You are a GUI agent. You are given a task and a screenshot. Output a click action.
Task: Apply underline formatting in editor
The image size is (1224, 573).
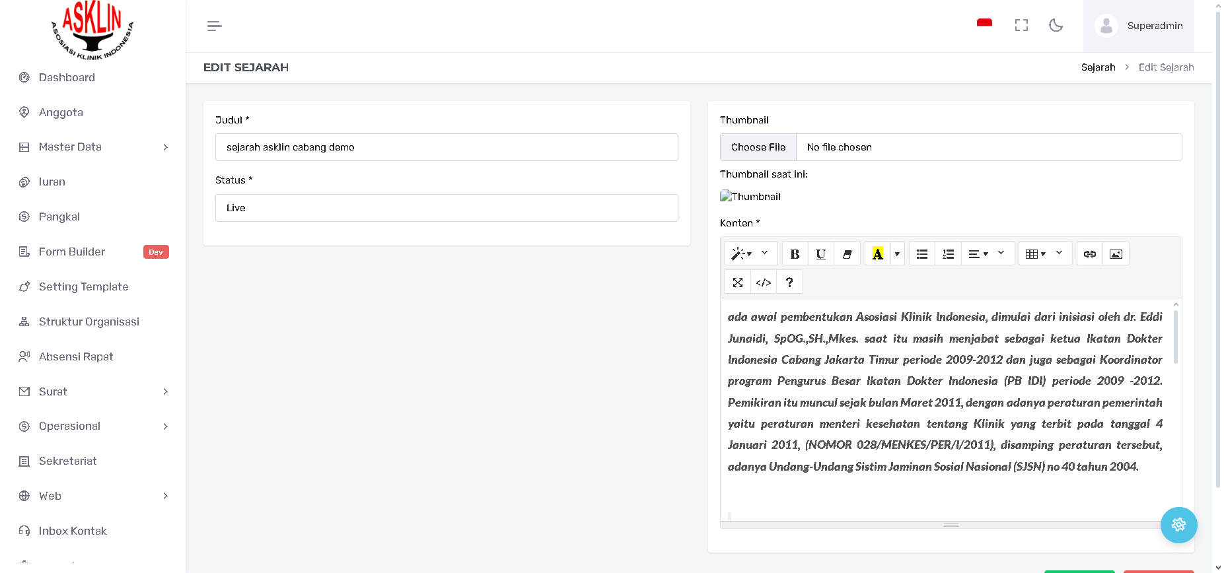820,254
